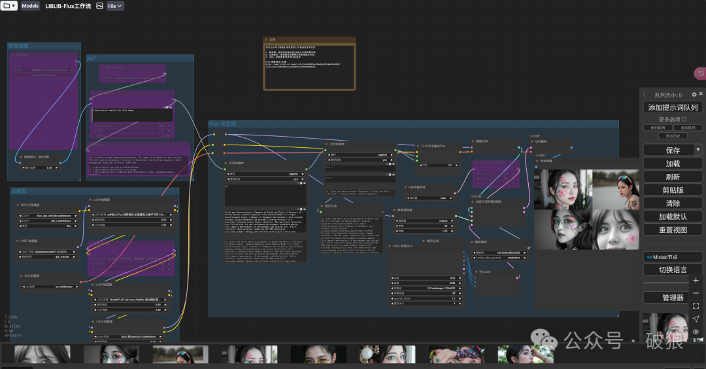Check the 更多选项 checkbox

point(684,119)
